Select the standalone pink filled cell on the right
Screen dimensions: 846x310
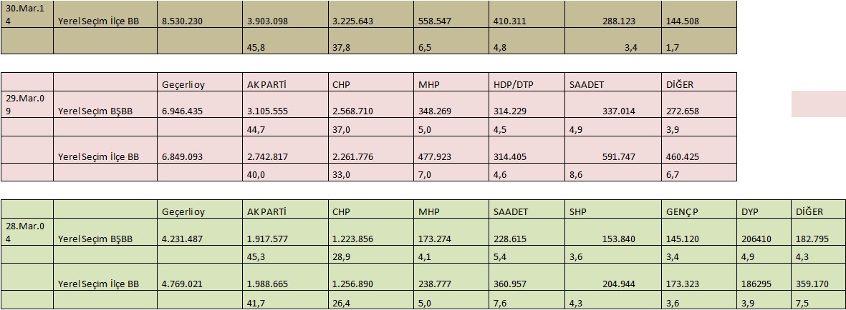818,104
